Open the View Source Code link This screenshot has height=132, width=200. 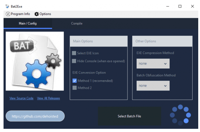(x=22, y=98)
